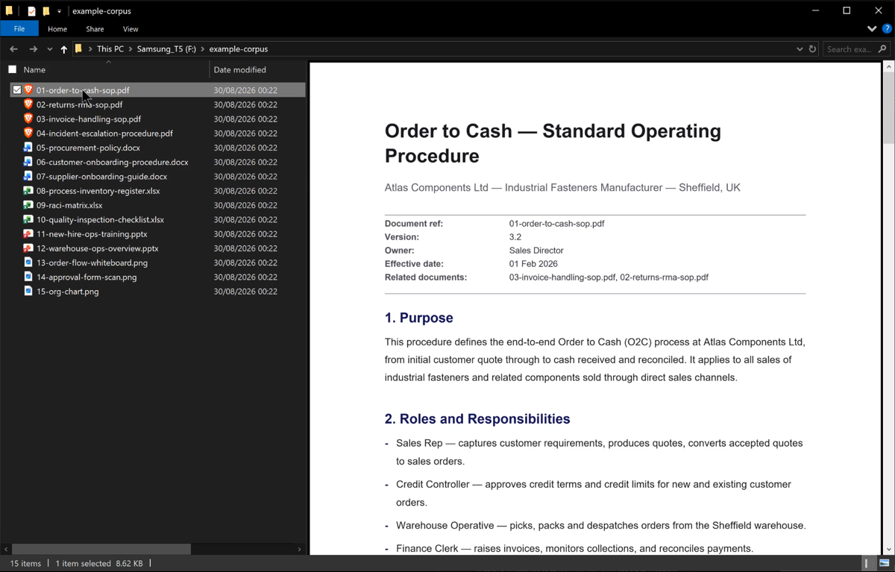
Task: Click the Excel icon beside 08-process-inventory-register.xlsx
Action: [x=28, y=191]
